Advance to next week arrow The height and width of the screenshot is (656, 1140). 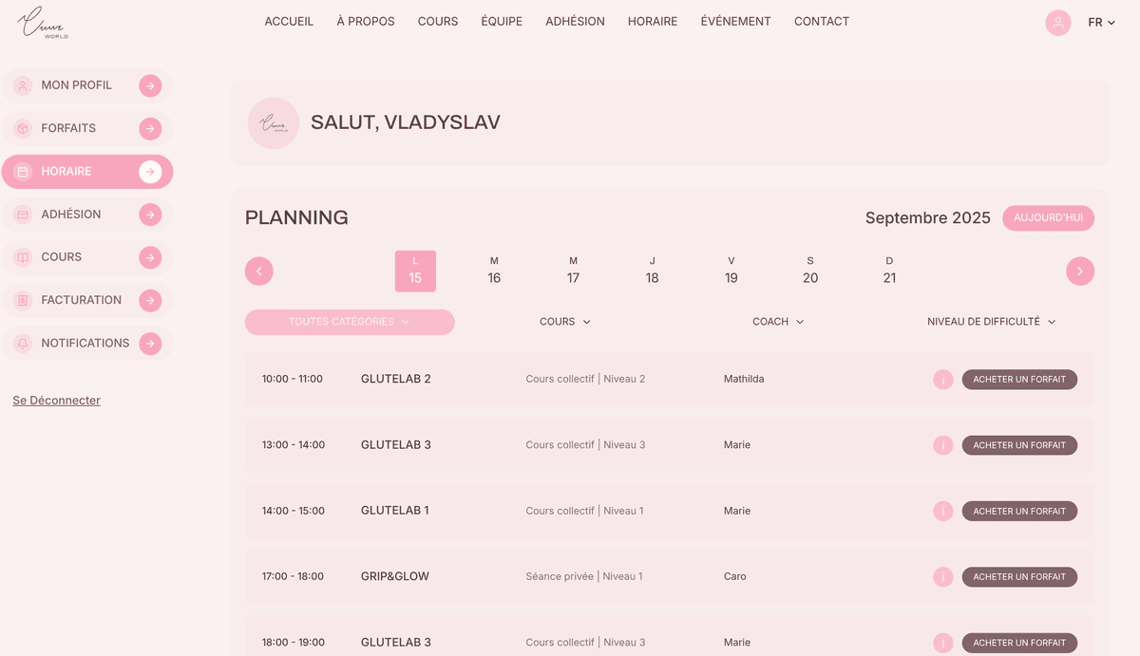coord(1080,272)
